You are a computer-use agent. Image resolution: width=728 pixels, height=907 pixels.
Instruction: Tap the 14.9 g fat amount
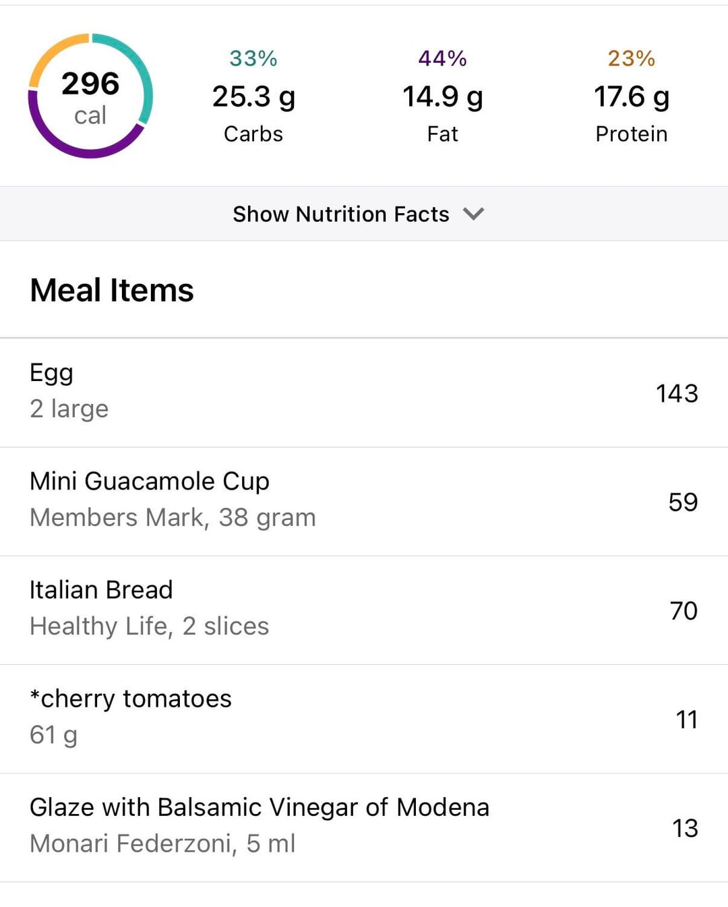(x=442, y=97)
